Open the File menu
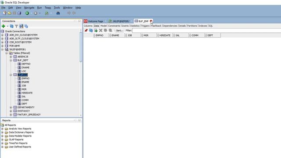Viewport: 281px width, 158px height. point(4,8)
